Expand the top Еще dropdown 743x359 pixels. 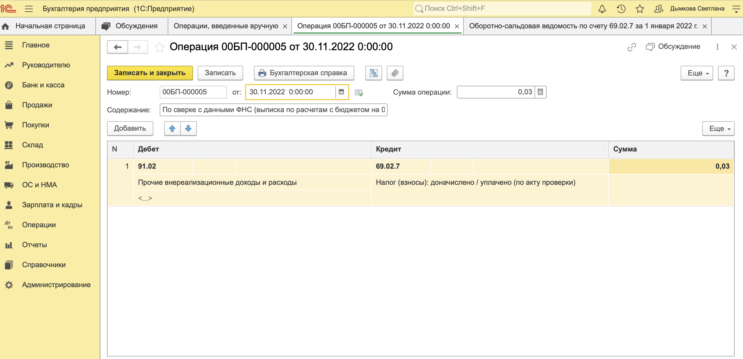point(696,73)
